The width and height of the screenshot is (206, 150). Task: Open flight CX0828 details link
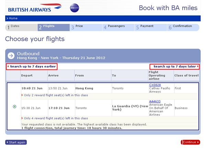tap(155, 85)
